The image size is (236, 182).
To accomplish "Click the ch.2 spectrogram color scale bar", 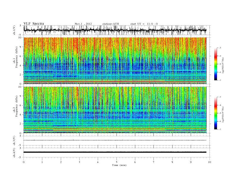I will [x=215, y=113].
